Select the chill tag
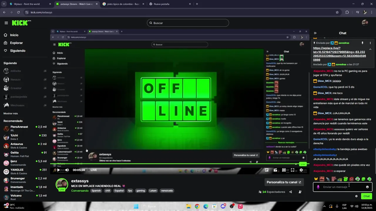Image resolution: width=376 pixels, height=211 pixels. tap(108, 190)
